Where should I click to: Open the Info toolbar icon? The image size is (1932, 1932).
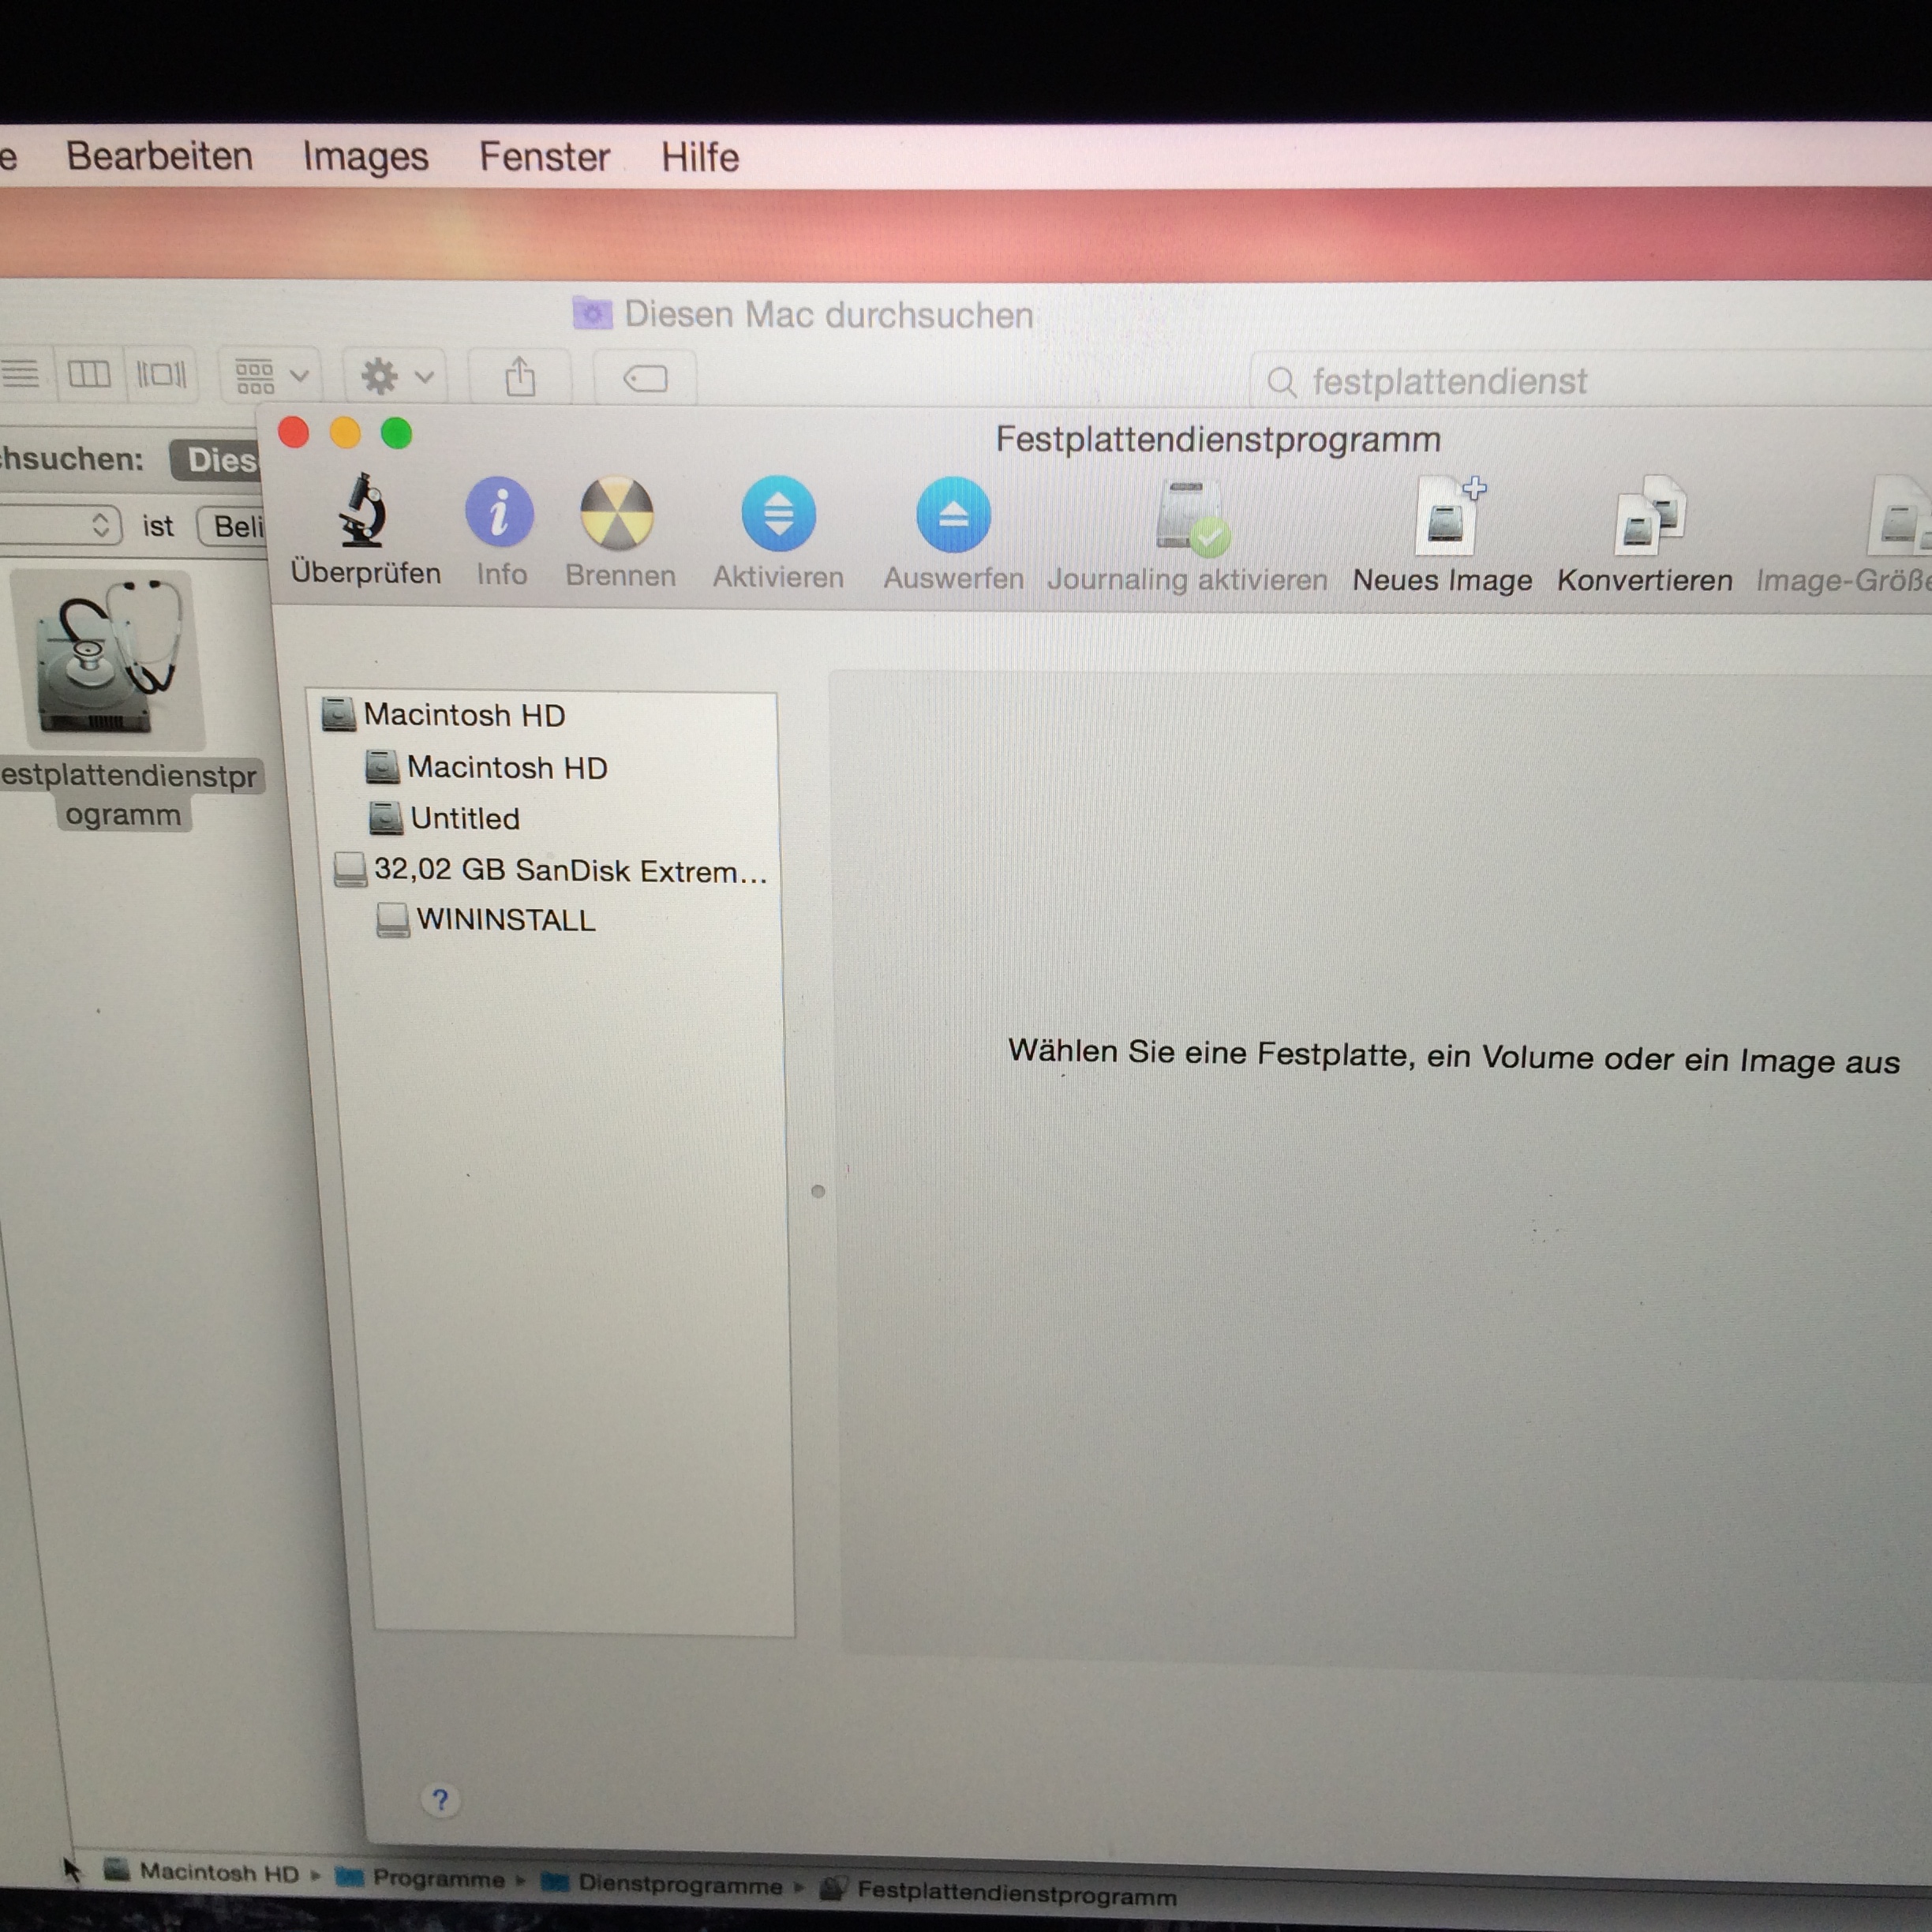(499, 513)
